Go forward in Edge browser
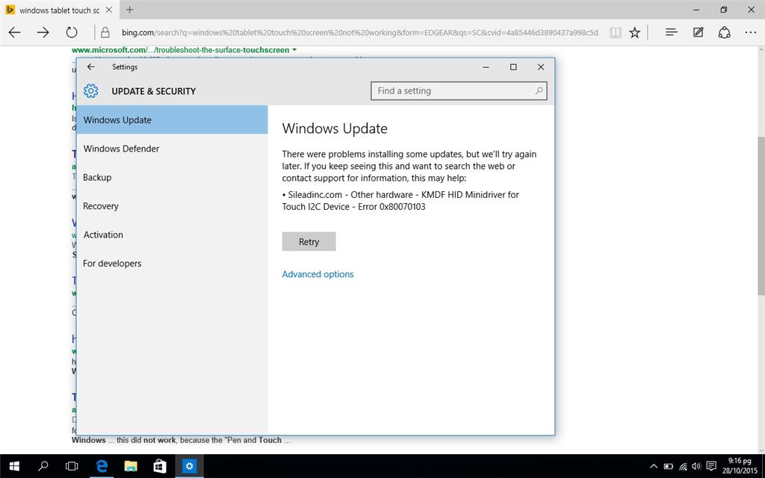Viewport: 765px width, 478px height. 43,33
